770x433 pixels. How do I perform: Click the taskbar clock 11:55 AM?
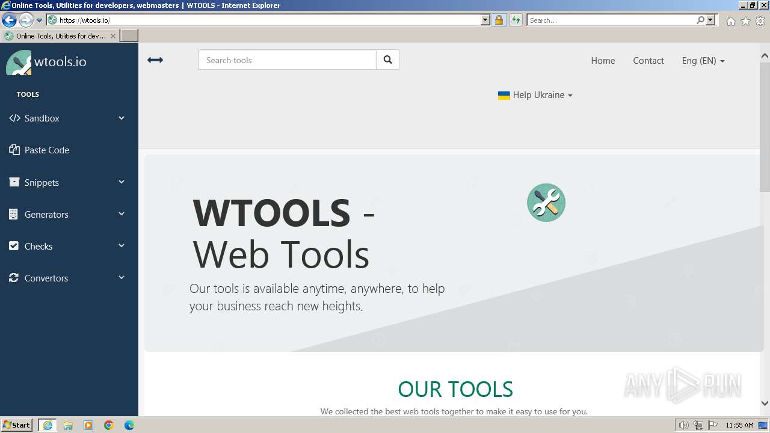click(739, 425)
